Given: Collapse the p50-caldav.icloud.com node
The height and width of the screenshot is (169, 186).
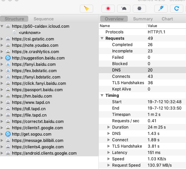Looking at the screenshot, I should (2, 26).
